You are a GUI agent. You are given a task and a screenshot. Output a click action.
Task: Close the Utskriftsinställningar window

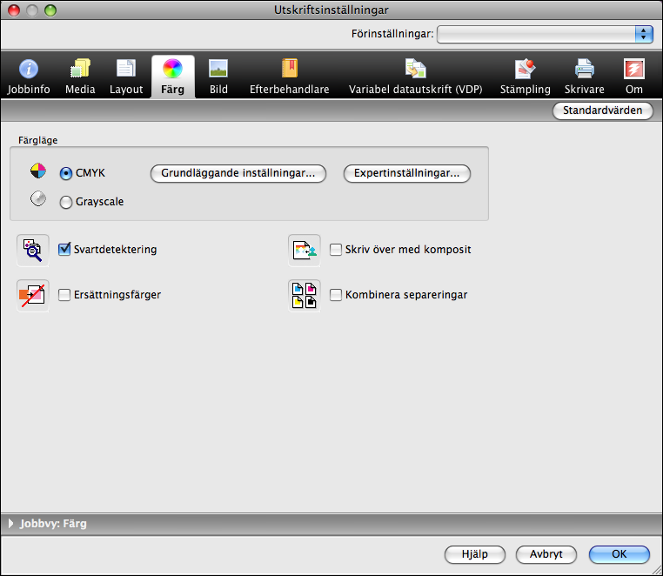14,10
